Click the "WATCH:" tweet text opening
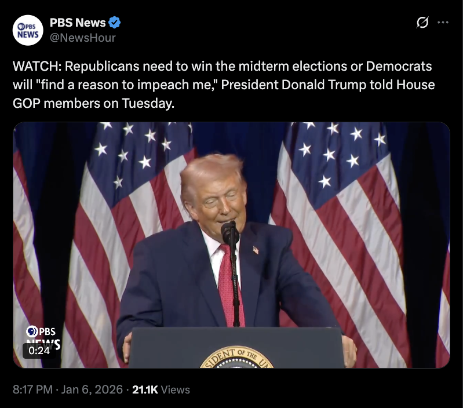This screenshot has height=408, width=463. point(37,66)
